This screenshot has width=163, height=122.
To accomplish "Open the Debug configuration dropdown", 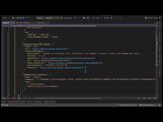I will [40, 18].
